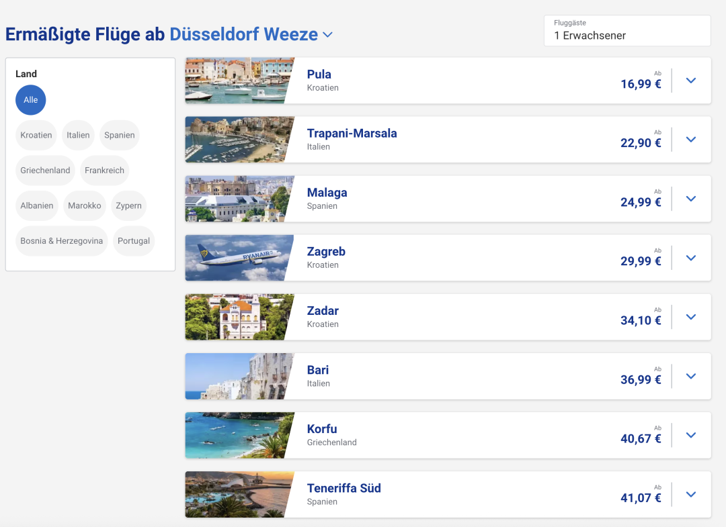
Task: Open the Zadar destination title
Action: pos(323,311)
